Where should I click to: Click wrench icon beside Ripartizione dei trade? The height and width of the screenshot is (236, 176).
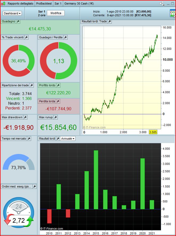click(32, 85)
